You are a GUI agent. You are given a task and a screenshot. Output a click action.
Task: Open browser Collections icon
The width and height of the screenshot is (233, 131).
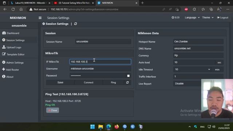pyautogui.click(x=211, y=9)
